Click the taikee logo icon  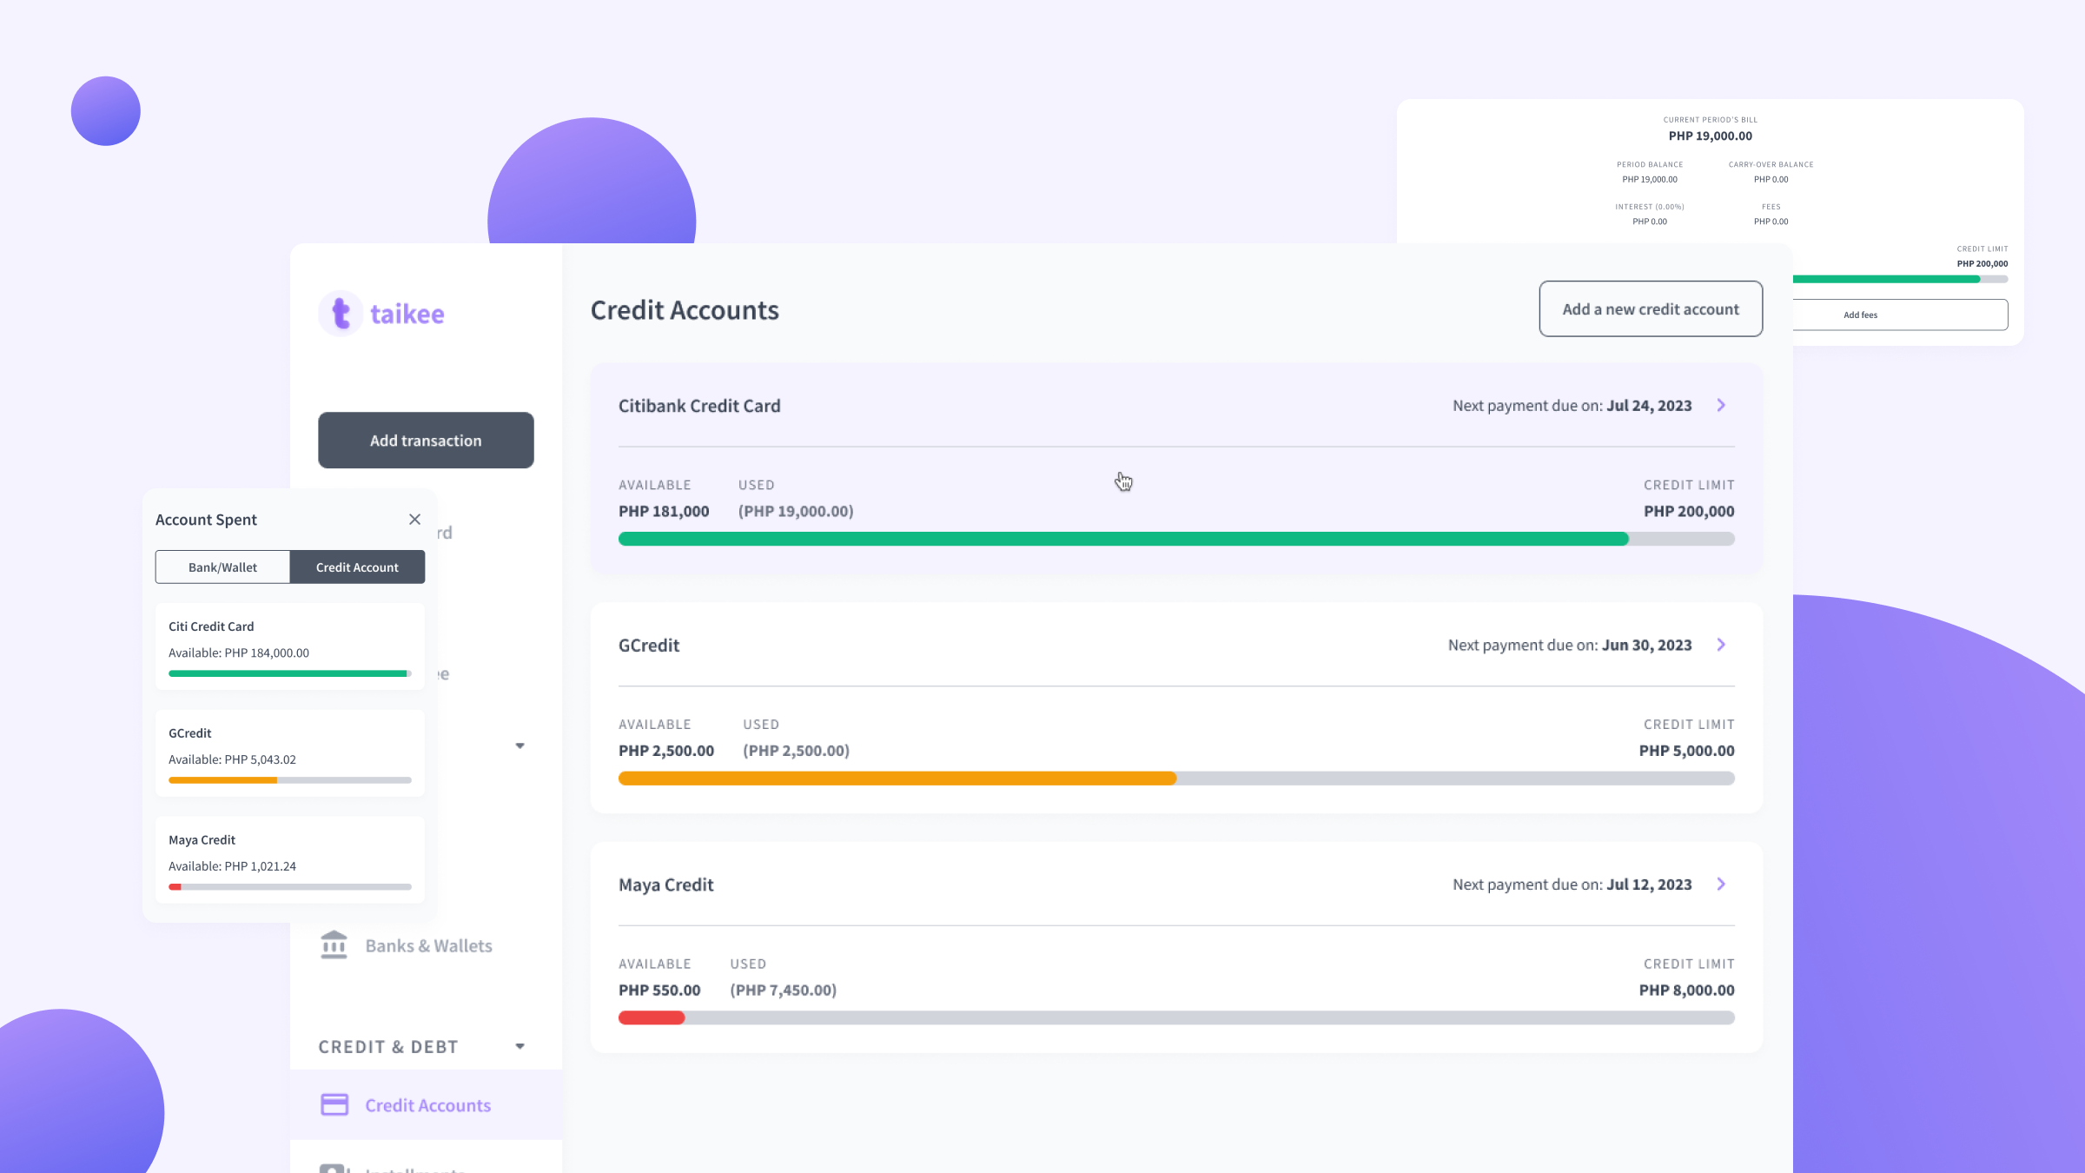341,314
